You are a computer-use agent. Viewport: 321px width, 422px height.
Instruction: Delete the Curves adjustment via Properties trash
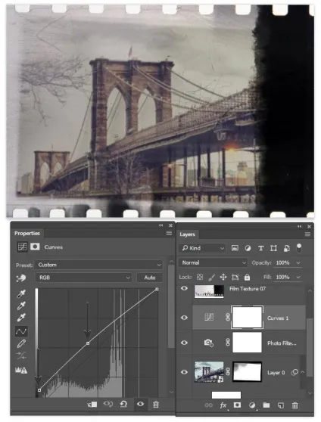point(156,405)
